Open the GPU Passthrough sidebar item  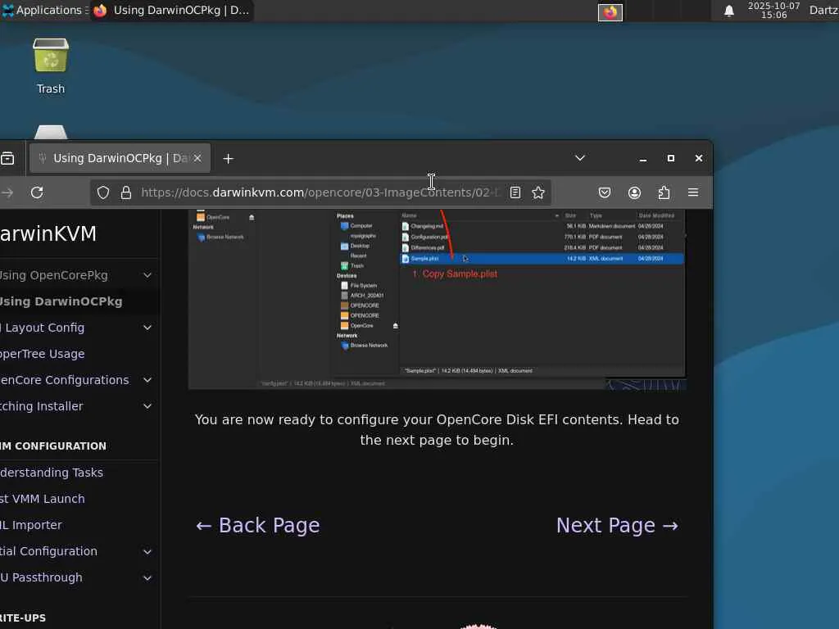pyautogui.click(x=41, y=577)
